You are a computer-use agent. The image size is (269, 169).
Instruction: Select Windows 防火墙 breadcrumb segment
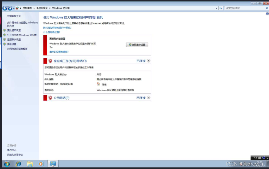(61, 8)
